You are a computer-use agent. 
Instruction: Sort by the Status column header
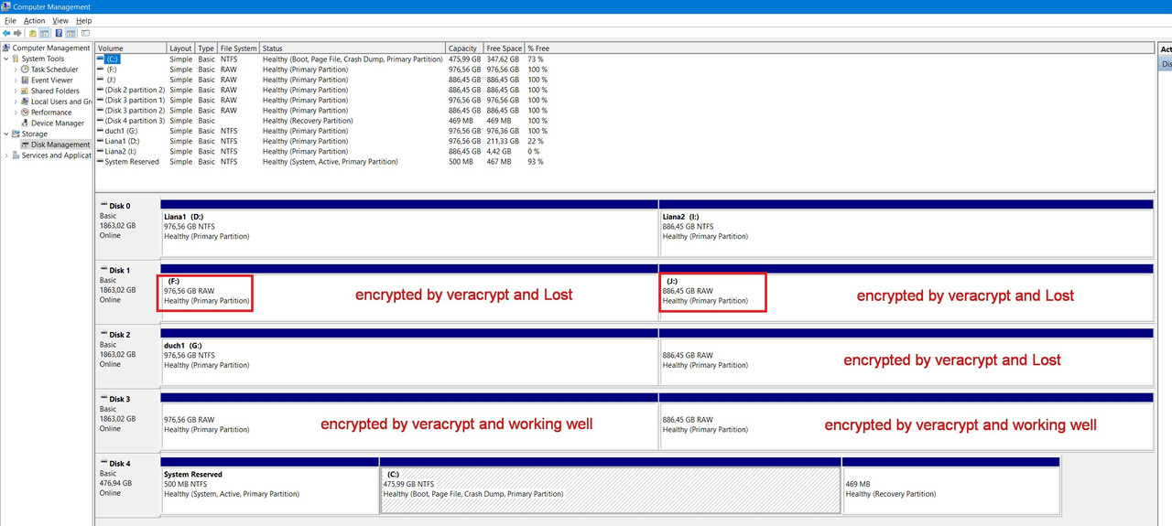353,48
